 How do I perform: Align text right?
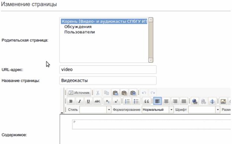175,101
